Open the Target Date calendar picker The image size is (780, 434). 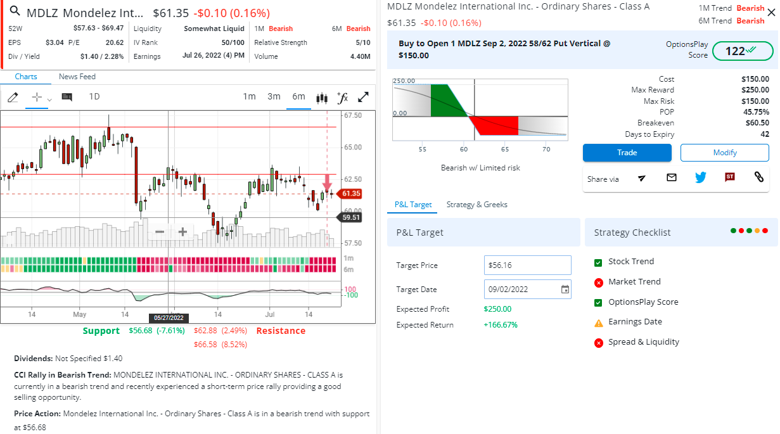tap(565, 290)
